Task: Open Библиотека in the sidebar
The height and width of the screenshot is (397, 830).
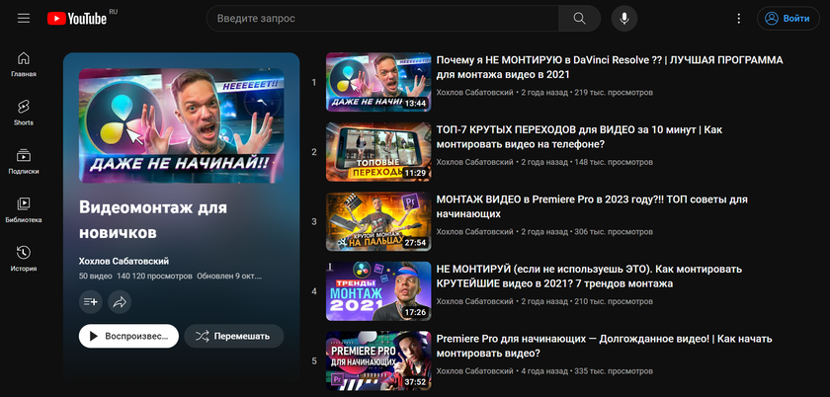Action: point(24,210)
